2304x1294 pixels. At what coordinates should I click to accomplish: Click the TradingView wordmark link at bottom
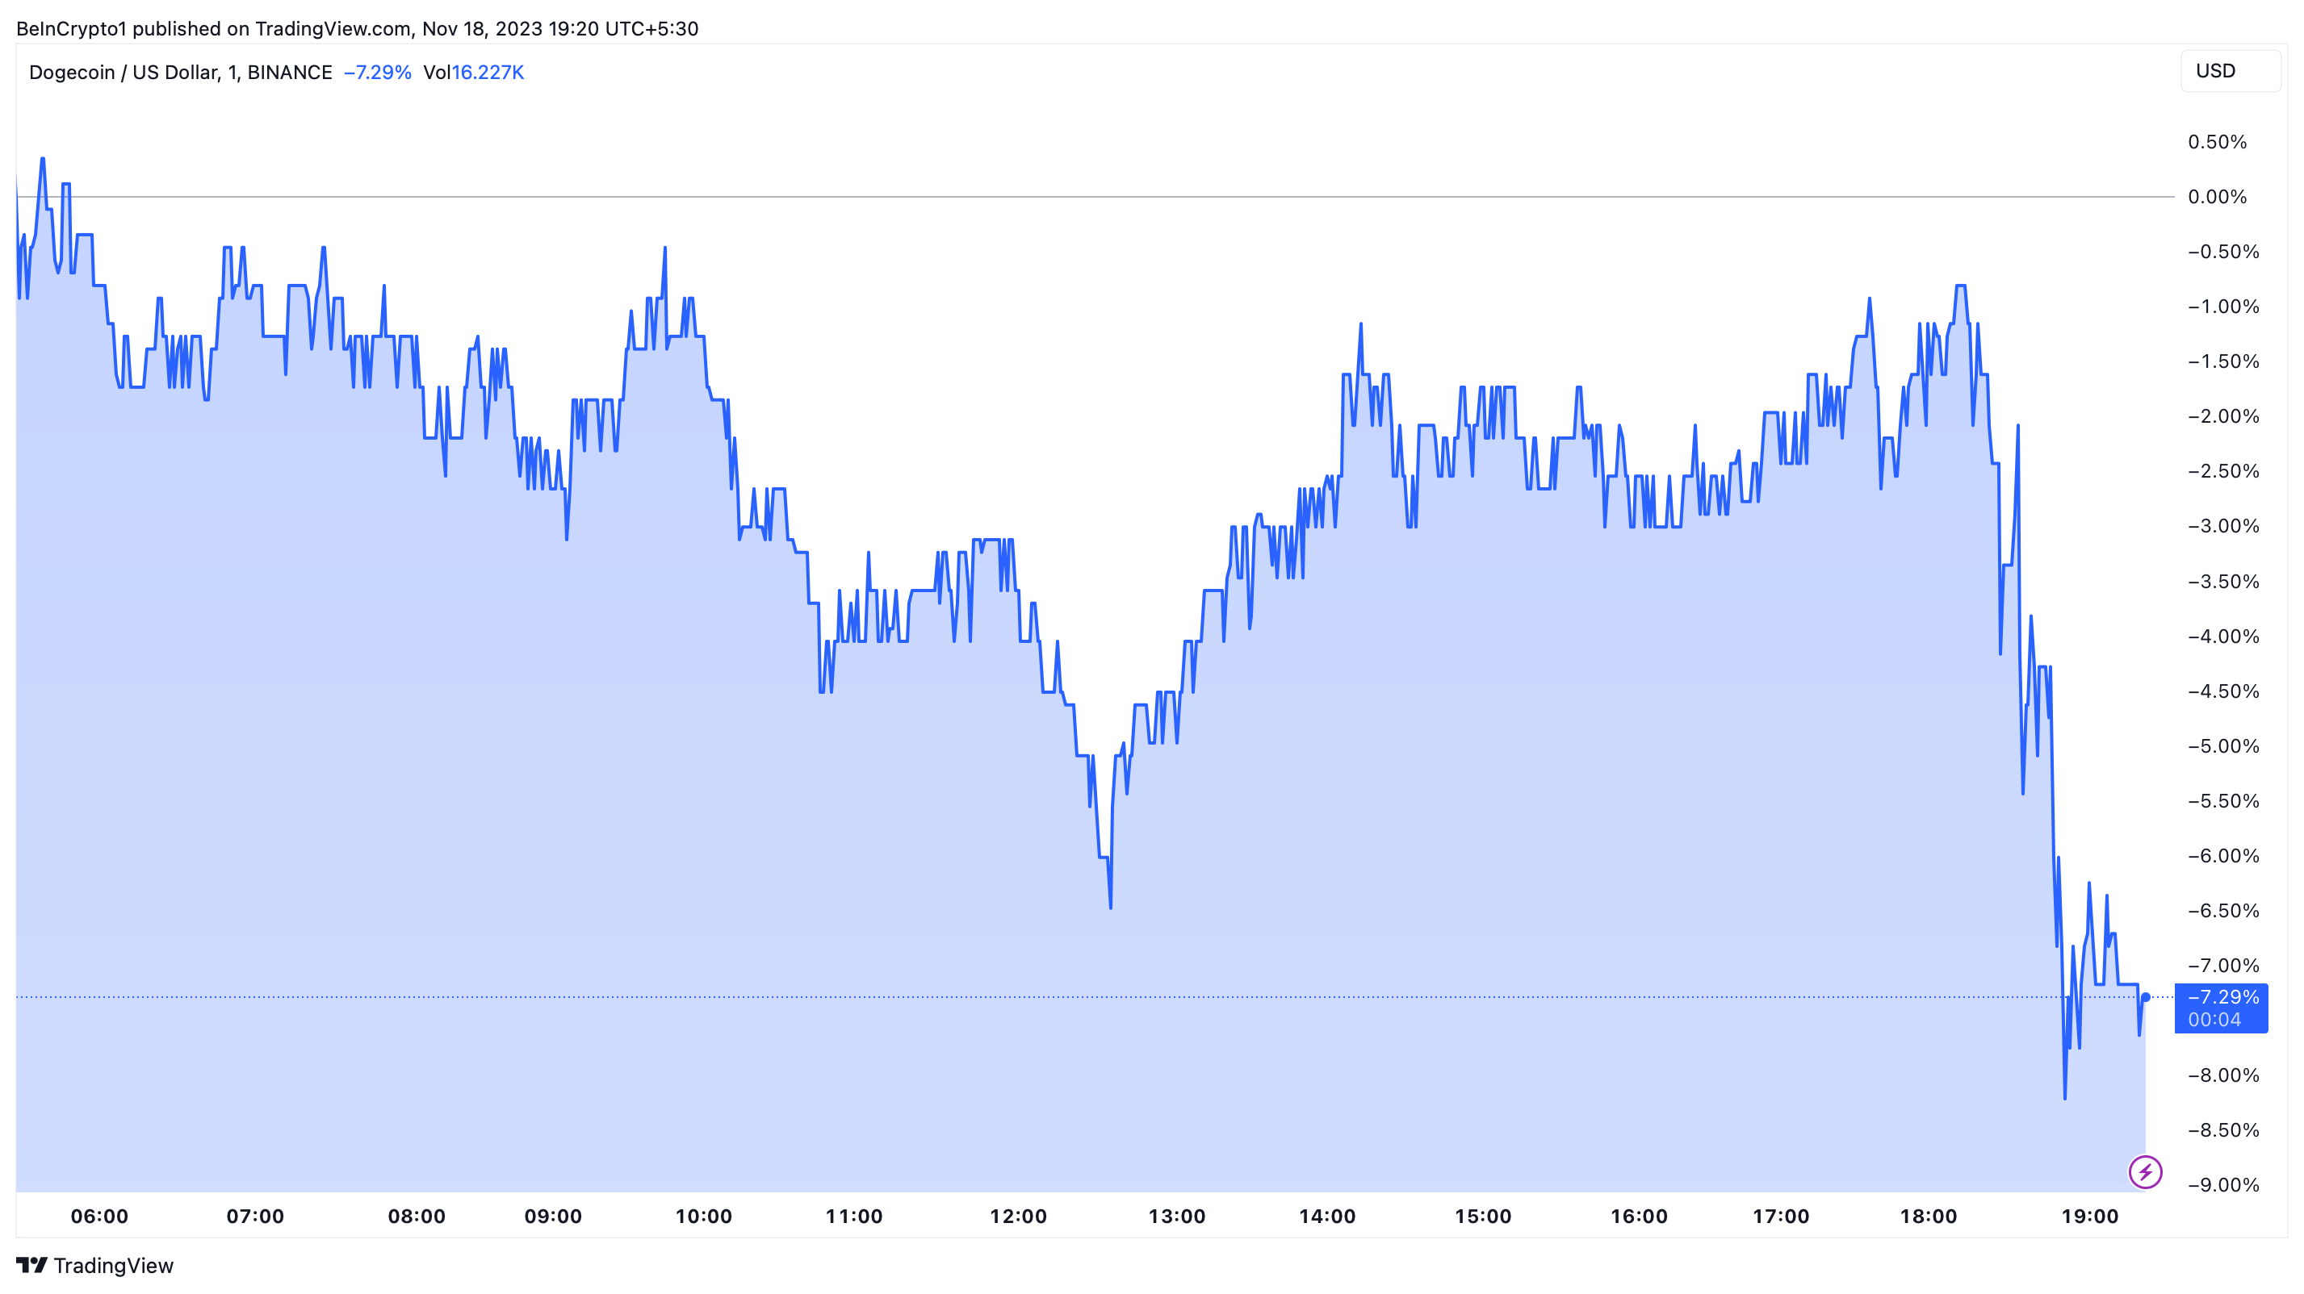[x=114, y=1266]
